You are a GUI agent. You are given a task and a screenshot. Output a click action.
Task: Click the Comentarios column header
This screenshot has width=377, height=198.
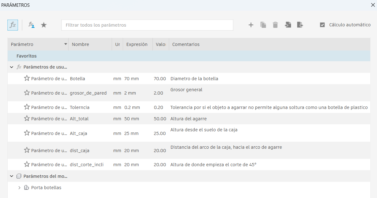[270, 44]
